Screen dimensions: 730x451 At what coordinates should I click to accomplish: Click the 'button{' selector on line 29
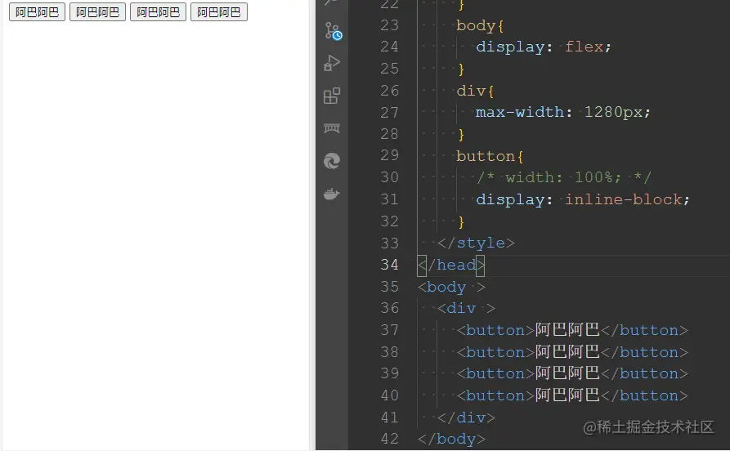(490, 156)
